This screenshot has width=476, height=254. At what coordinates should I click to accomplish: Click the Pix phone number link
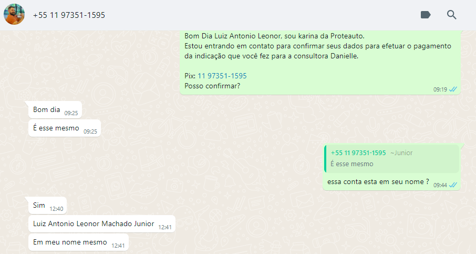[222, 76]
